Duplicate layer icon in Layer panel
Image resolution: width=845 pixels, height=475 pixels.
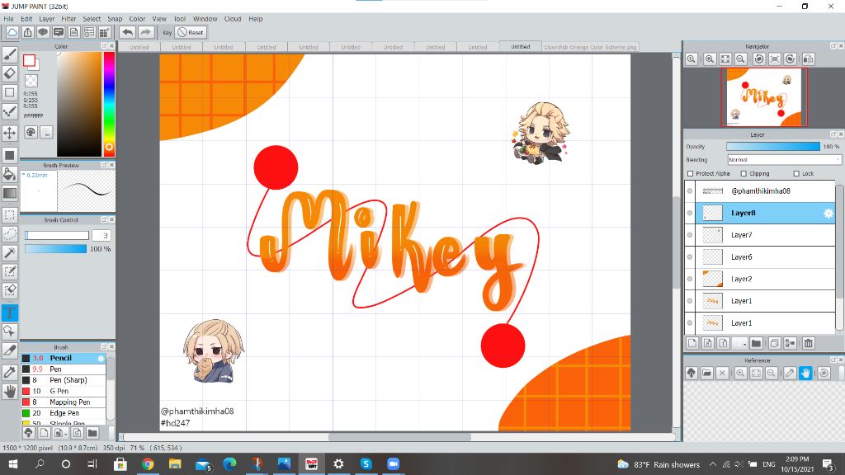pos(774,343)
